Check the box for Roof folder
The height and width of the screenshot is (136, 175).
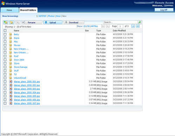pos(5,56)
